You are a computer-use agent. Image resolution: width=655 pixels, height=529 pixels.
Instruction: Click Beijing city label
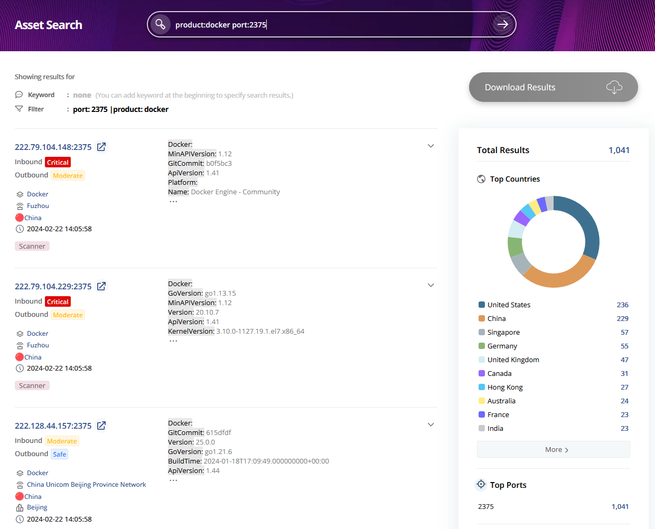click(x=37, y=507)
